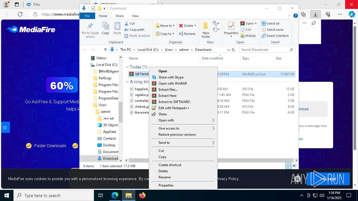Click Invert selection in ribbon

pos(275,36)
